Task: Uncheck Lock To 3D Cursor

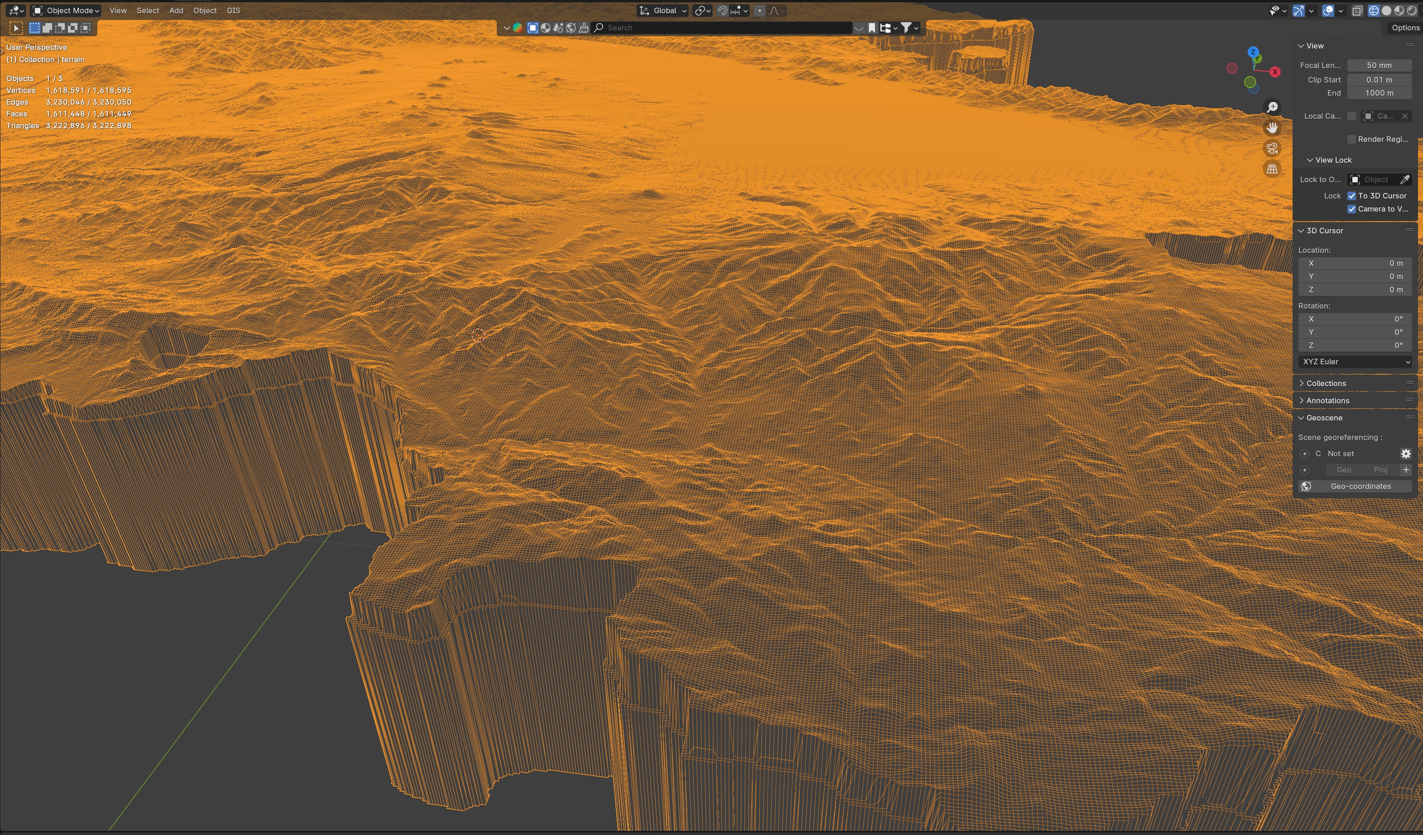Action: (1351, 196)
